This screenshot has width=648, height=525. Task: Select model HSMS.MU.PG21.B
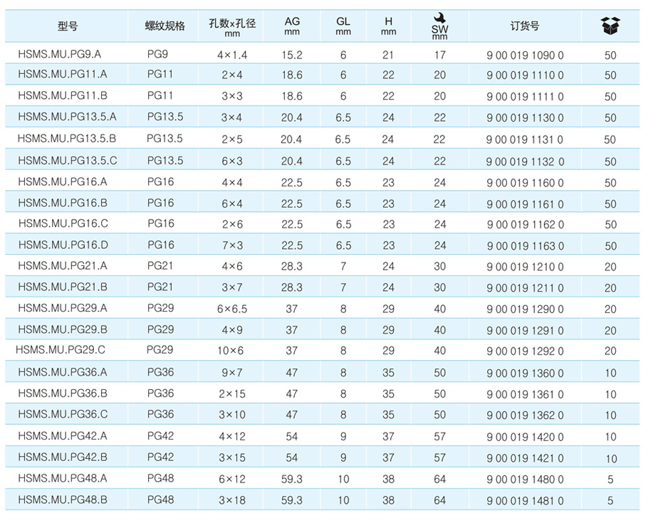coord(63,287)
